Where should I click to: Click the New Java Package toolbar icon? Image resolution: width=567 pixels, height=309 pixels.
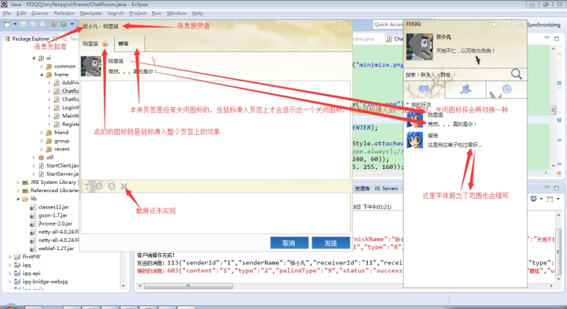click(x=54, y=24)
